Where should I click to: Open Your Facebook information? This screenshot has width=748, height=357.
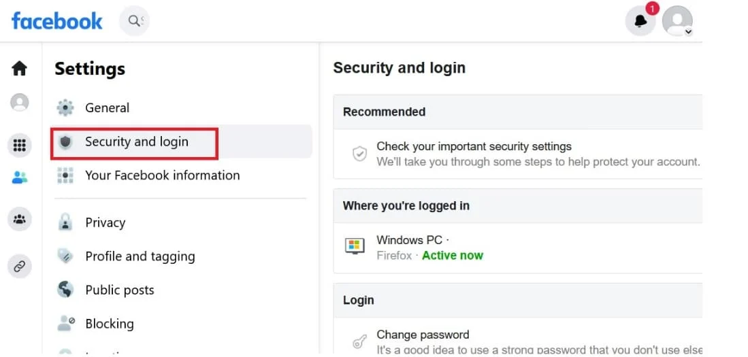(181, 175)
